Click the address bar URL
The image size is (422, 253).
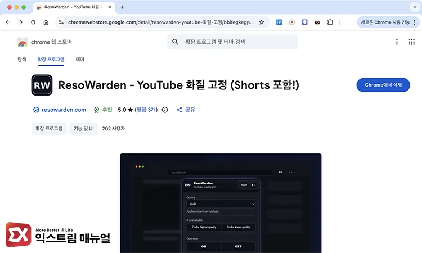tap(161, 22)
